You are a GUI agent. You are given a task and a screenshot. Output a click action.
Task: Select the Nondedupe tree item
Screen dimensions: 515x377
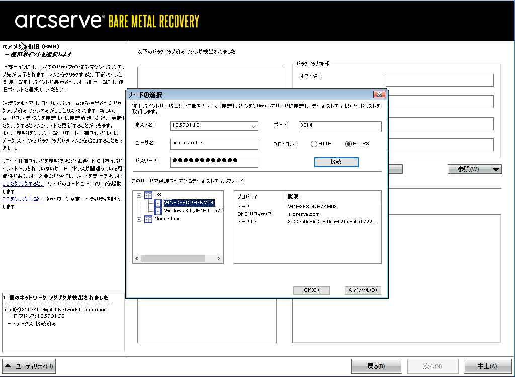167,219
